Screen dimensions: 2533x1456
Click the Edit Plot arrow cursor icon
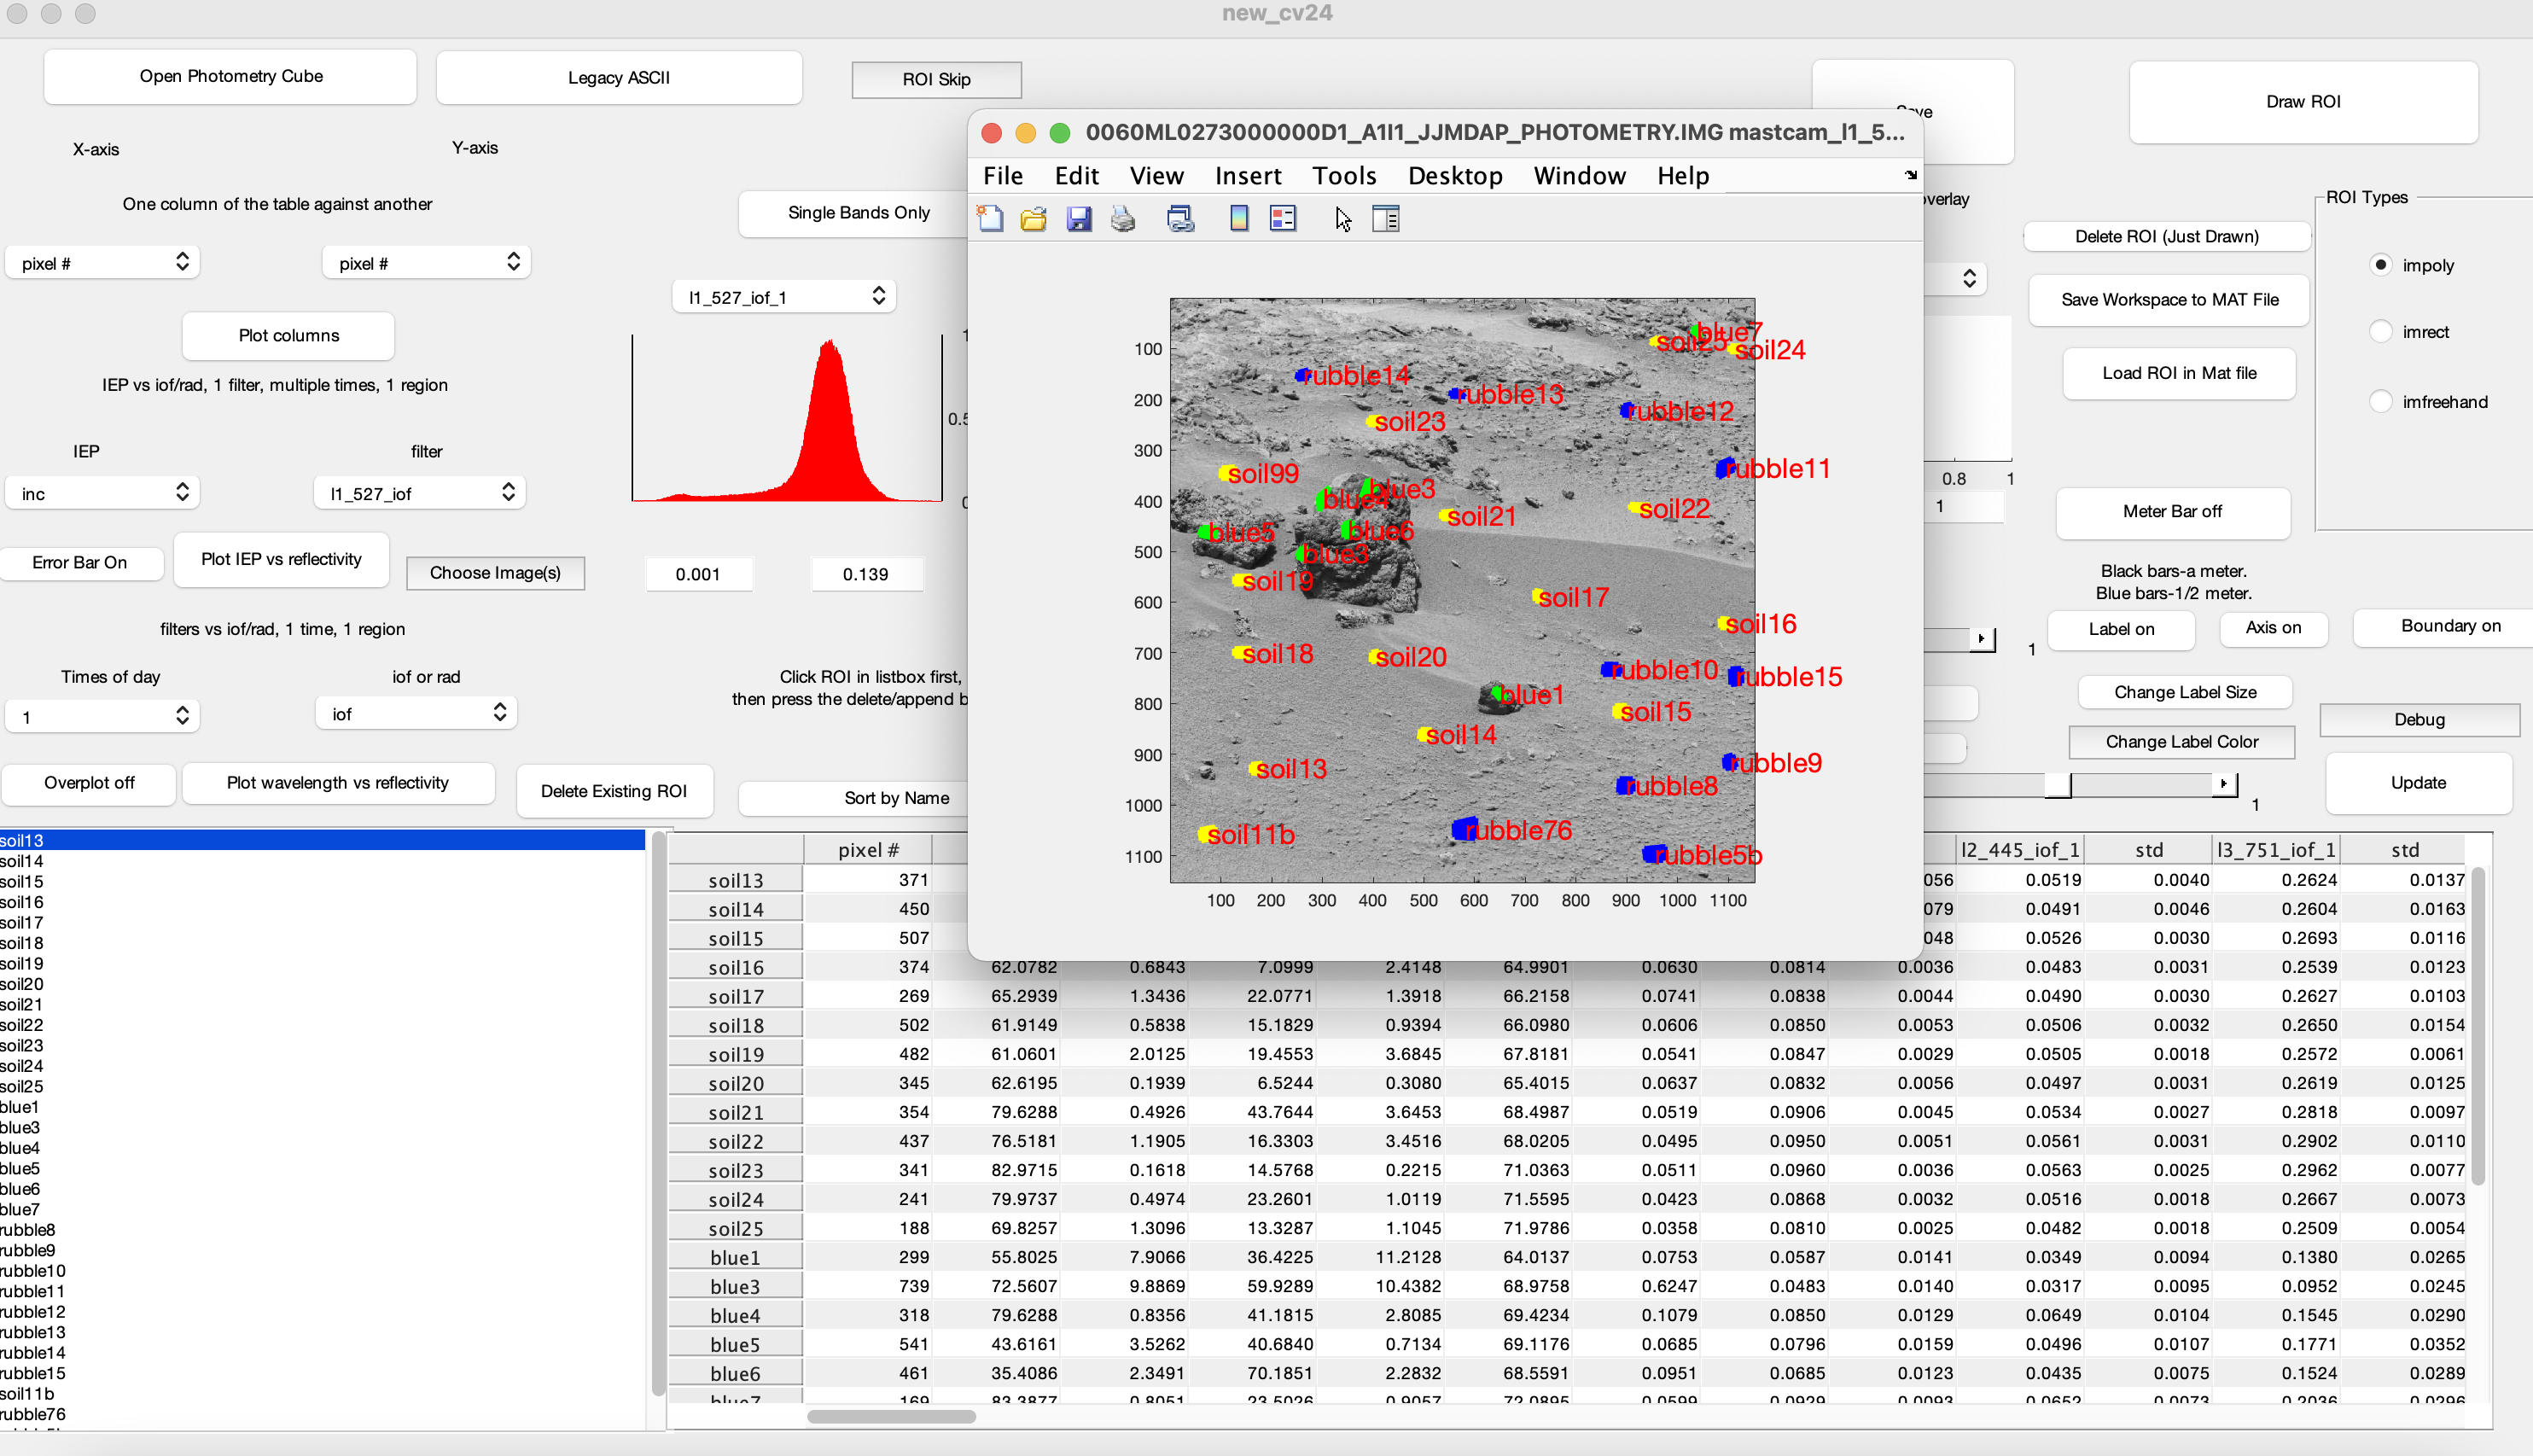pos(1343,218)
